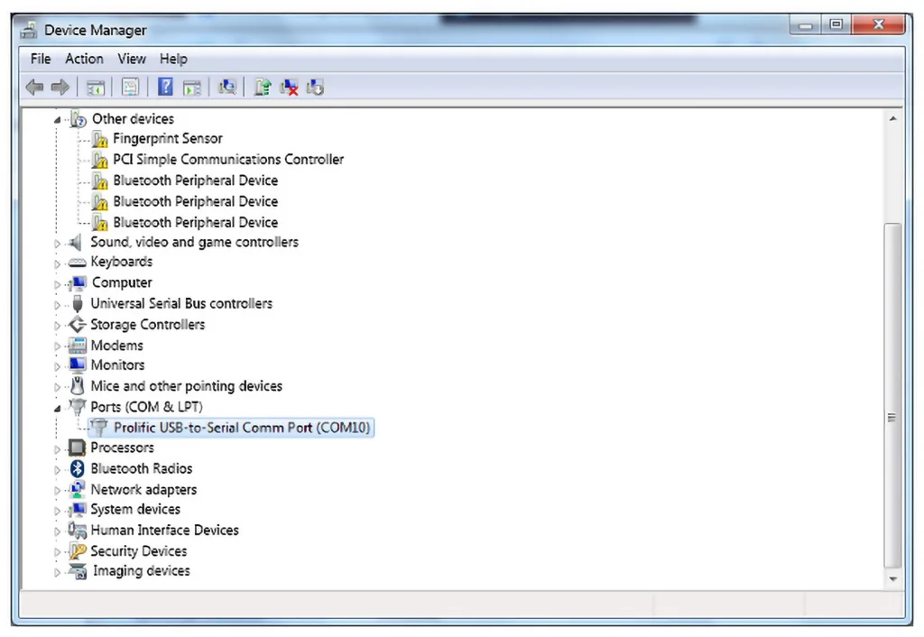Select Prolific USB-to-Serial Comm Port (COM10)
Viewport: 924px width, 637px height.
pyautogui.click(x=242, y=428)
